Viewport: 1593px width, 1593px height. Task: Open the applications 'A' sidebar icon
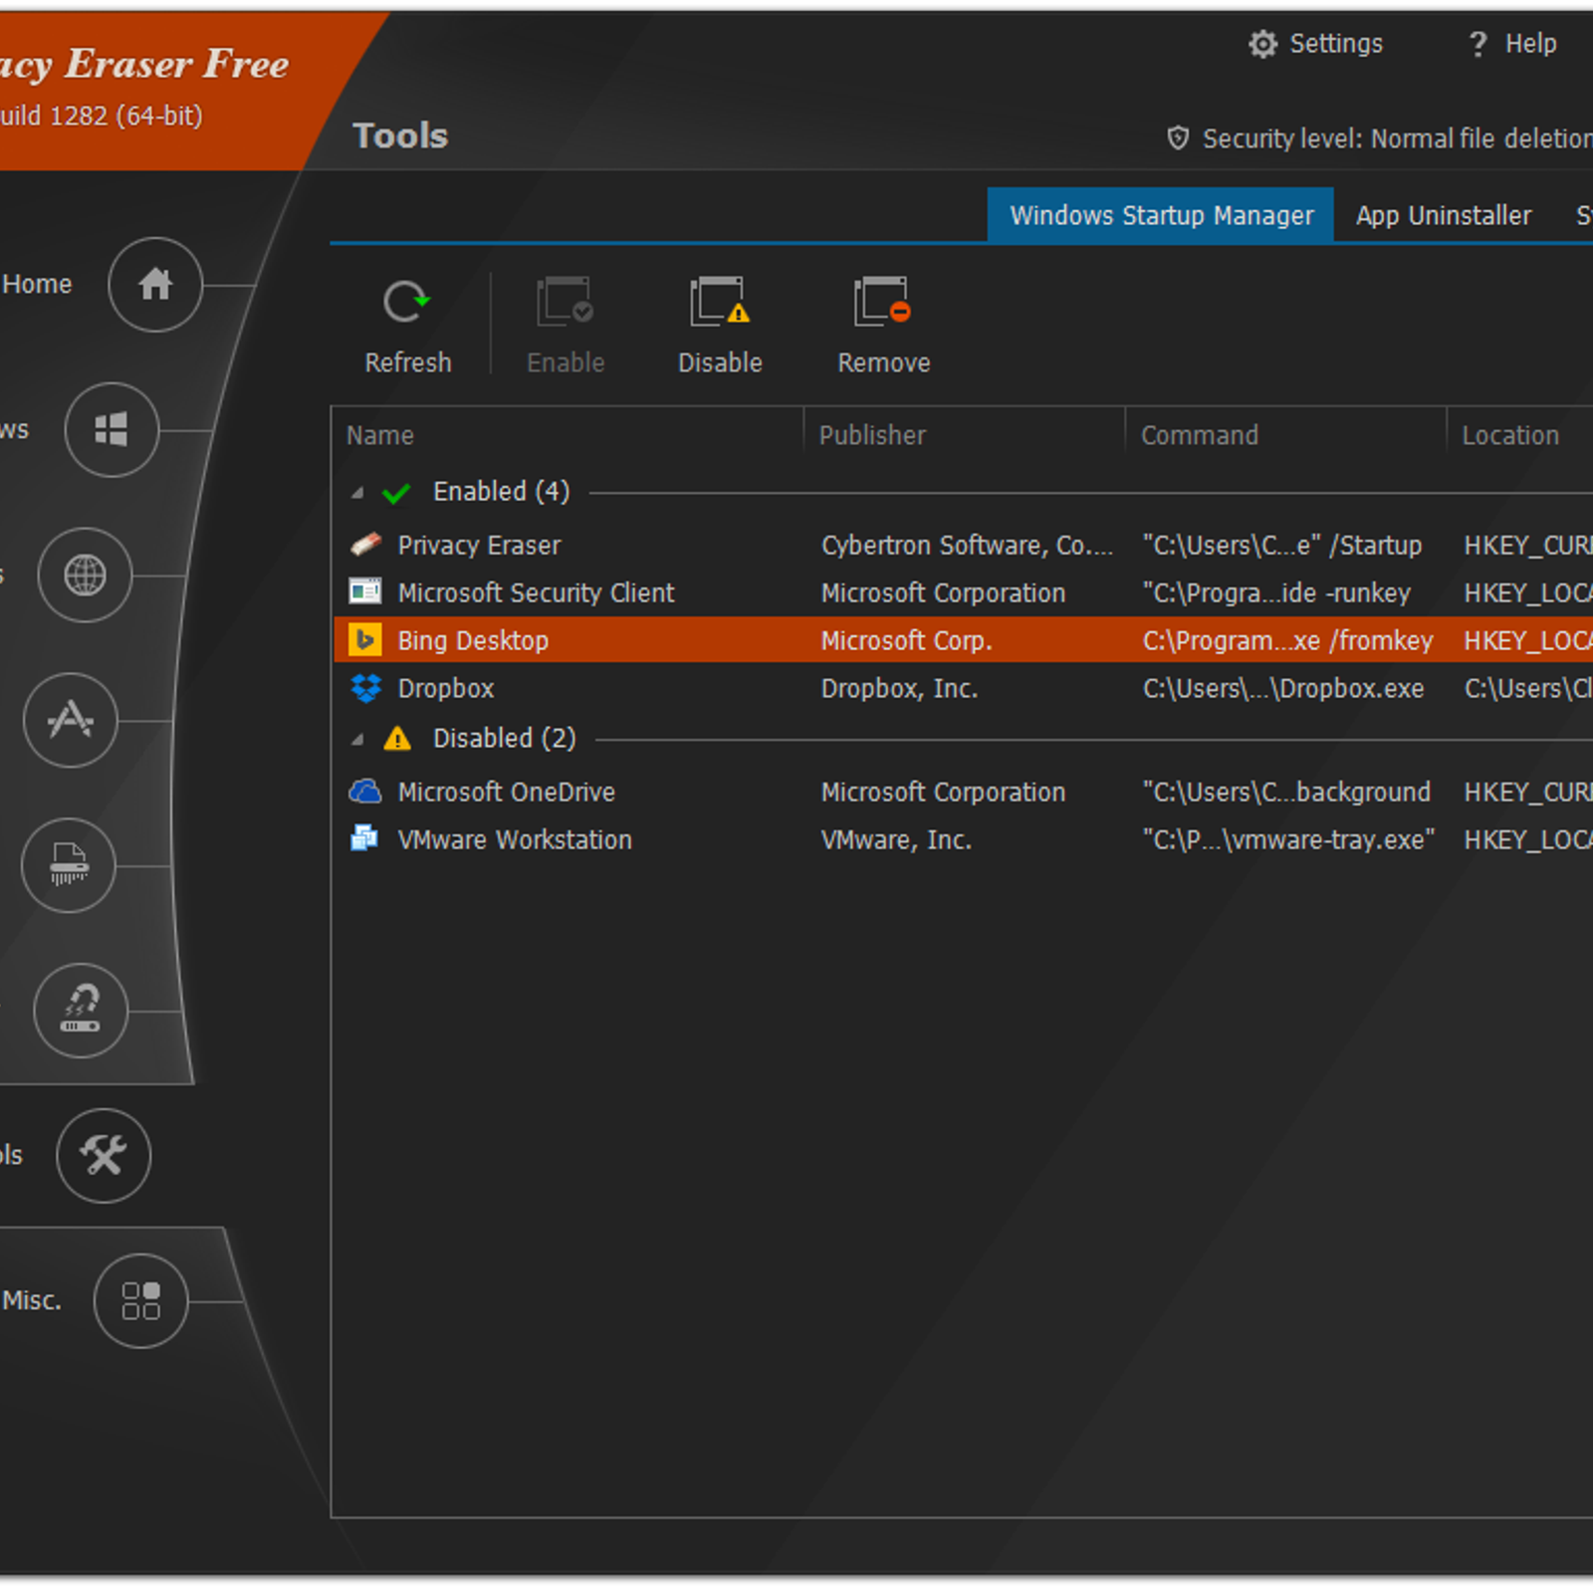click(x=71, y=720)
